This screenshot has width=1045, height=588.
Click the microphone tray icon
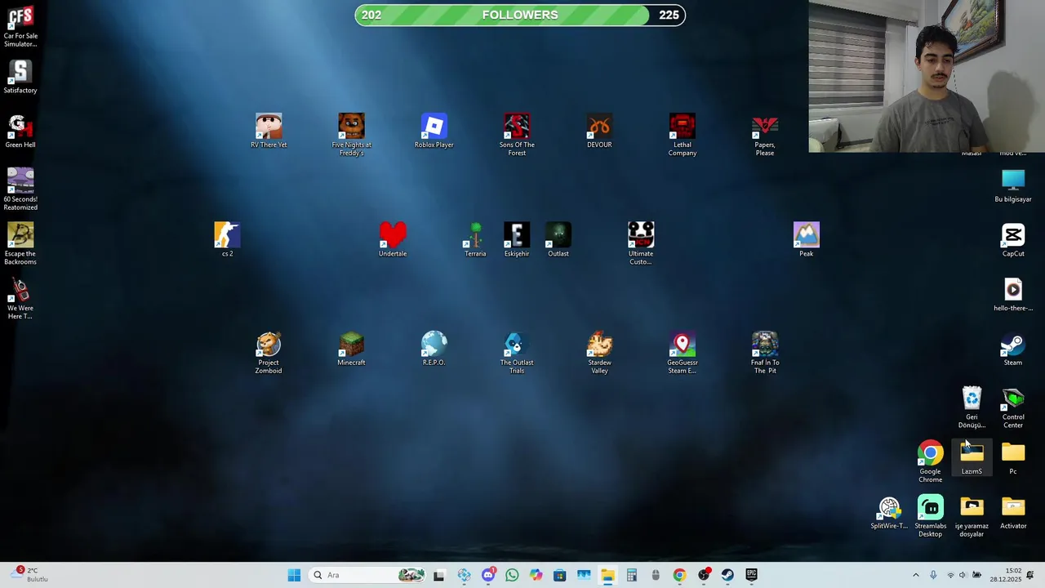(933, 575)
